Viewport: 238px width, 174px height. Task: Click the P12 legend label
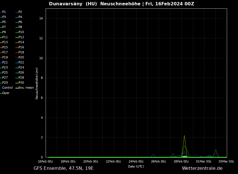point(21,37)
